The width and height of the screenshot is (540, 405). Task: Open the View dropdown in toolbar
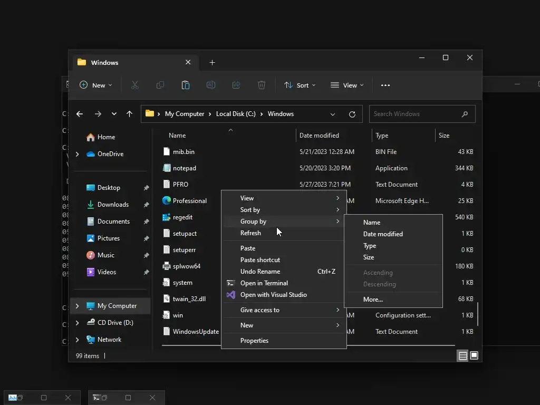pyautogui.click(x=347, y=85)
